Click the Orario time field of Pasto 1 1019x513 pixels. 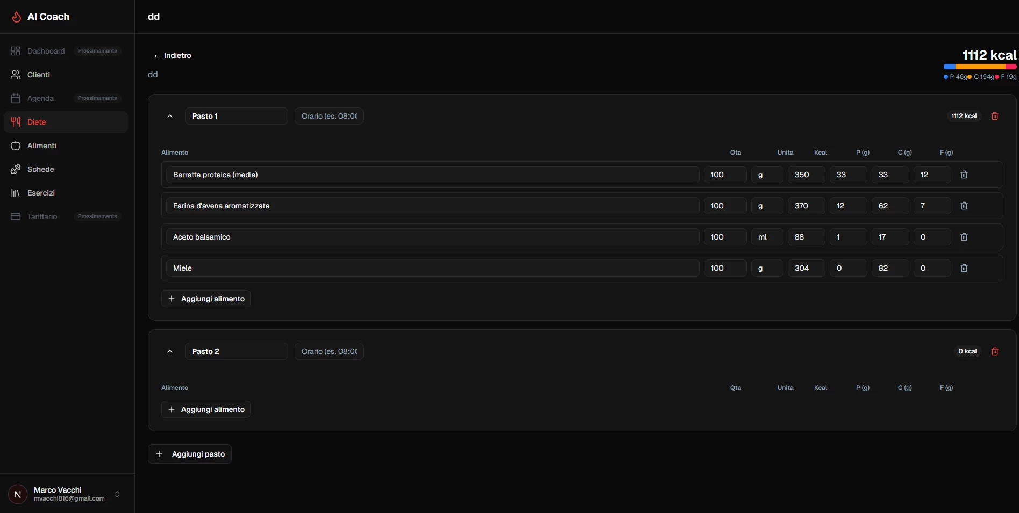pos(329,116)
